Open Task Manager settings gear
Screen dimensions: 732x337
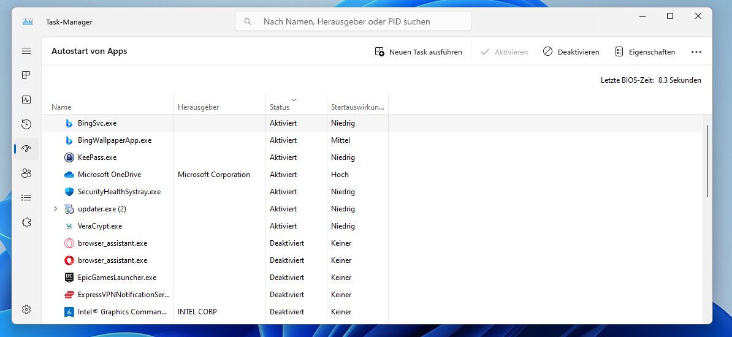[x=26, y=309]
